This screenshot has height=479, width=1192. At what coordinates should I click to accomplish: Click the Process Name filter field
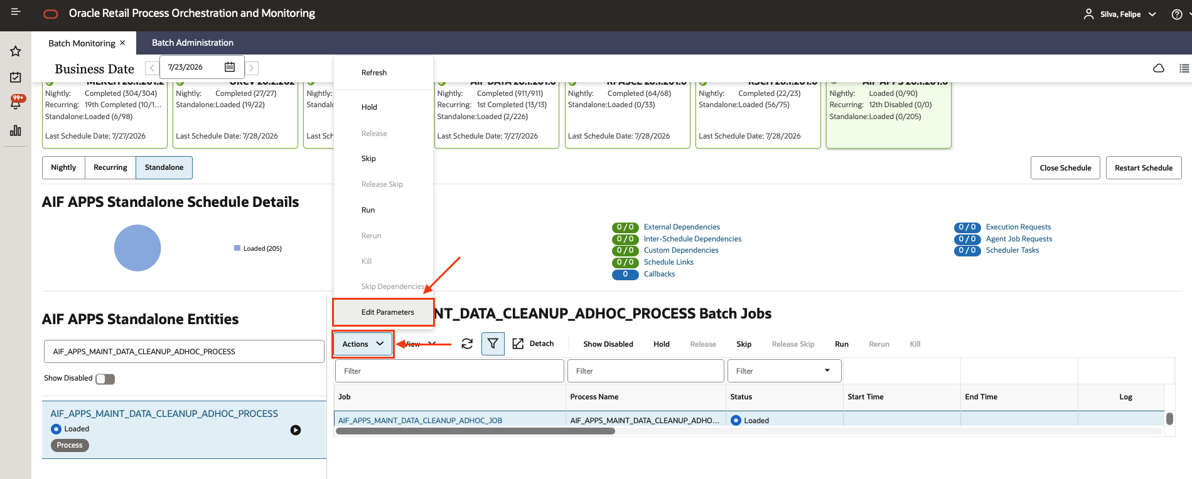[645, 371]
